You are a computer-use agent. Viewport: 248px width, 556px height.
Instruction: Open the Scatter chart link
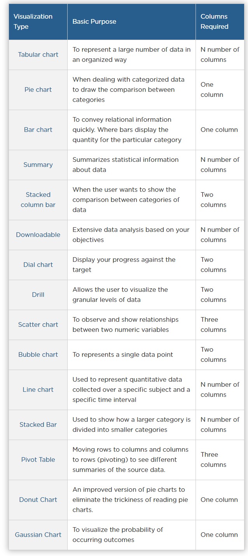click(38, 324)
